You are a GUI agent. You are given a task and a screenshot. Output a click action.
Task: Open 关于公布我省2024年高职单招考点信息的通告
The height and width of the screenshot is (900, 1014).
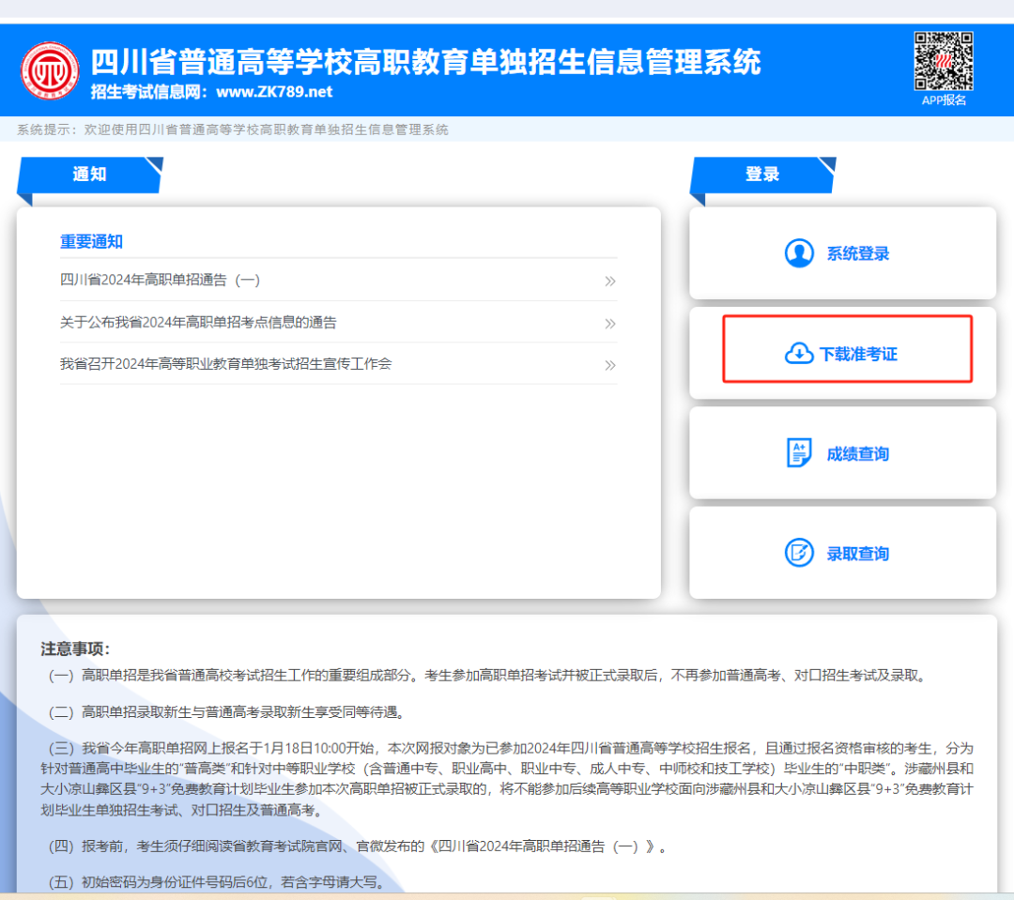pyautogui.click(x=198, y=322)
